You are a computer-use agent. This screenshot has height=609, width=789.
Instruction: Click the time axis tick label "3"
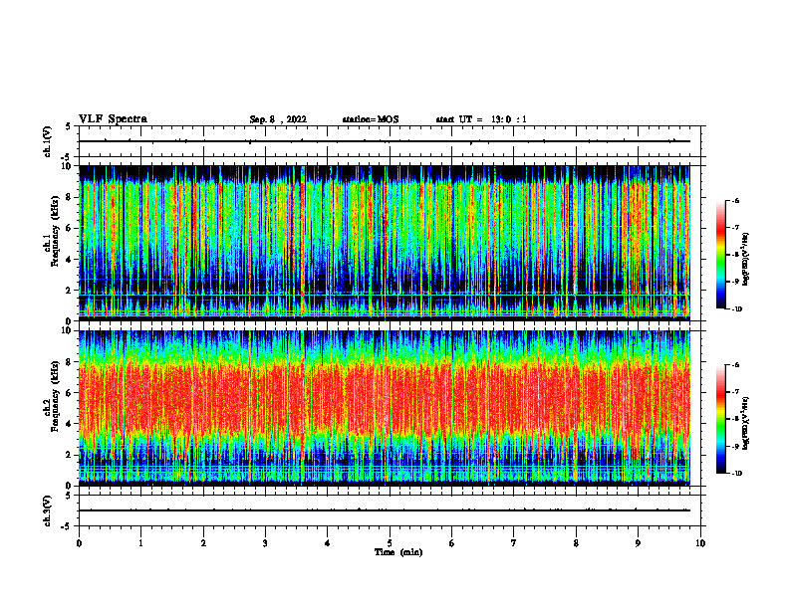click(x=265, y=543)
